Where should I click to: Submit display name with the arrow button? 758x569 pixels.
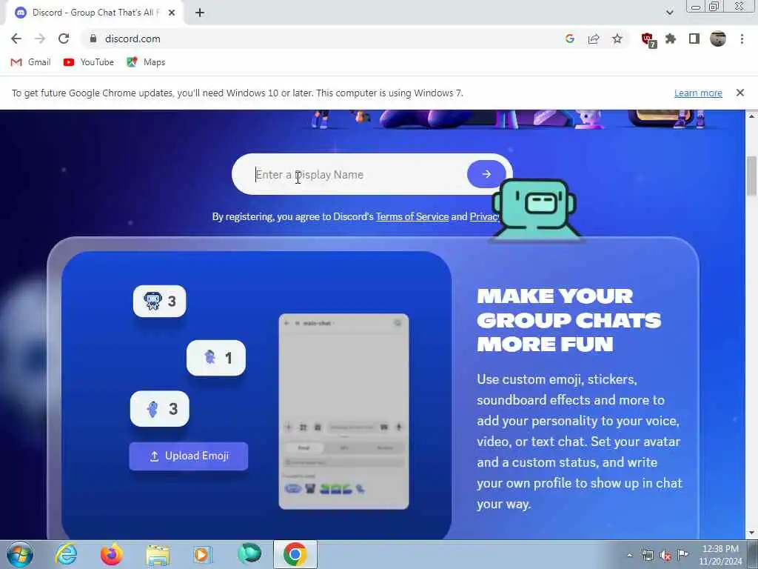[x=486, y=174]
